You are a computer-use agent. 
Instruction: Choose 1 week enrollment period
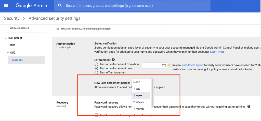(x=138, y=95)
